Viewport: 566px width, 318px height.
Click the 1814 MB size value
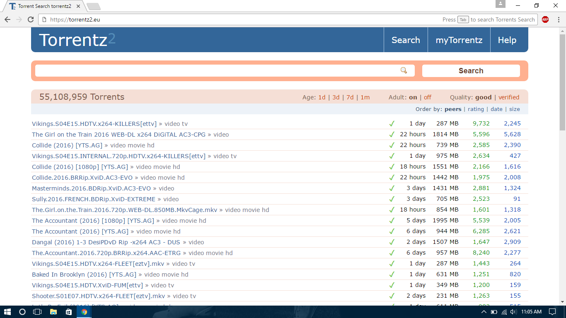coord(445,134)
